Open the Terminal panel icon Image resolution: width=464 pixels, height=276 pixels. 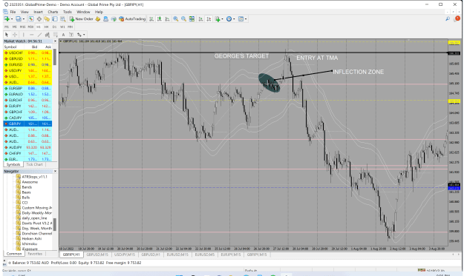(x=55, y=19)
